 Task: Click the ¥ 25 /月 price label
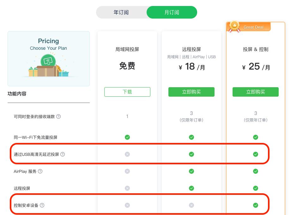255,66
